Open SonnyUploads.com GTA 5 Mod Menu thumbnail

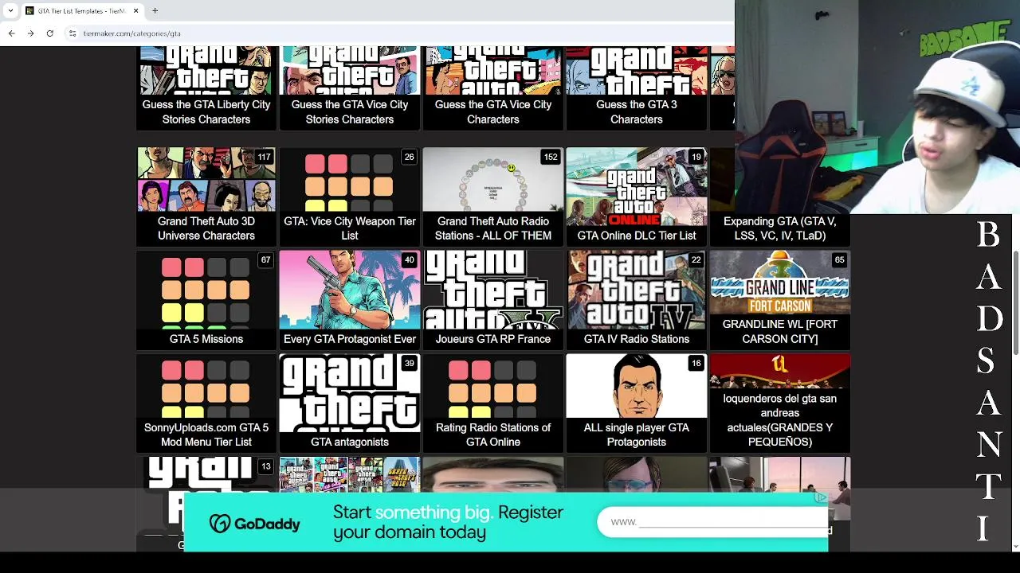click(x=206, y=386)
